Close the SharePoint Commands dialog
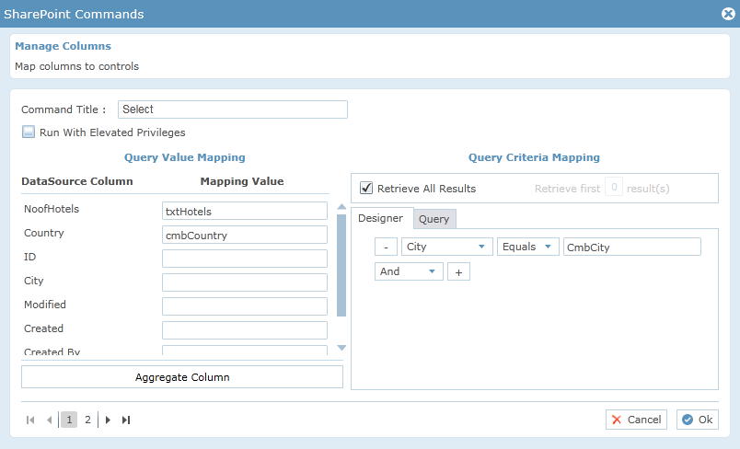The width and height of the screenshot is (740, 449). coord(728,14)
